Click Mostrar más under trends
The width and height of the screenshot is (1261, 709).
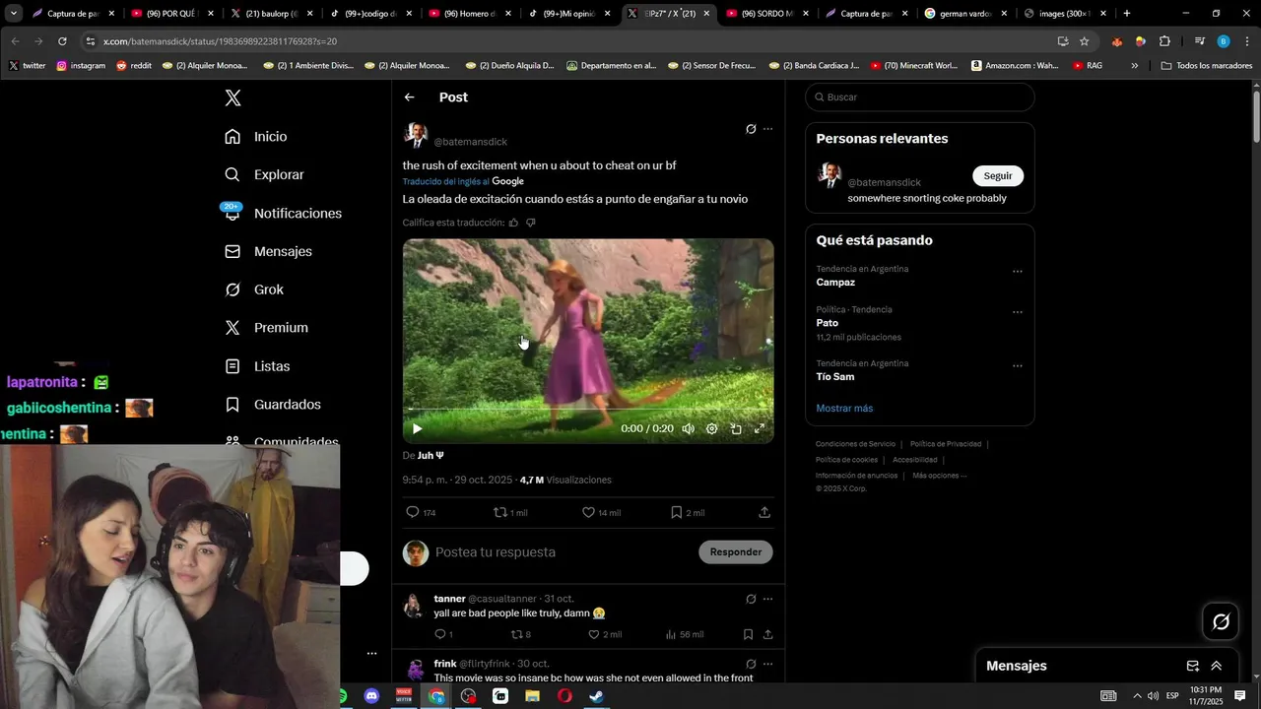[x=844, y=408]
